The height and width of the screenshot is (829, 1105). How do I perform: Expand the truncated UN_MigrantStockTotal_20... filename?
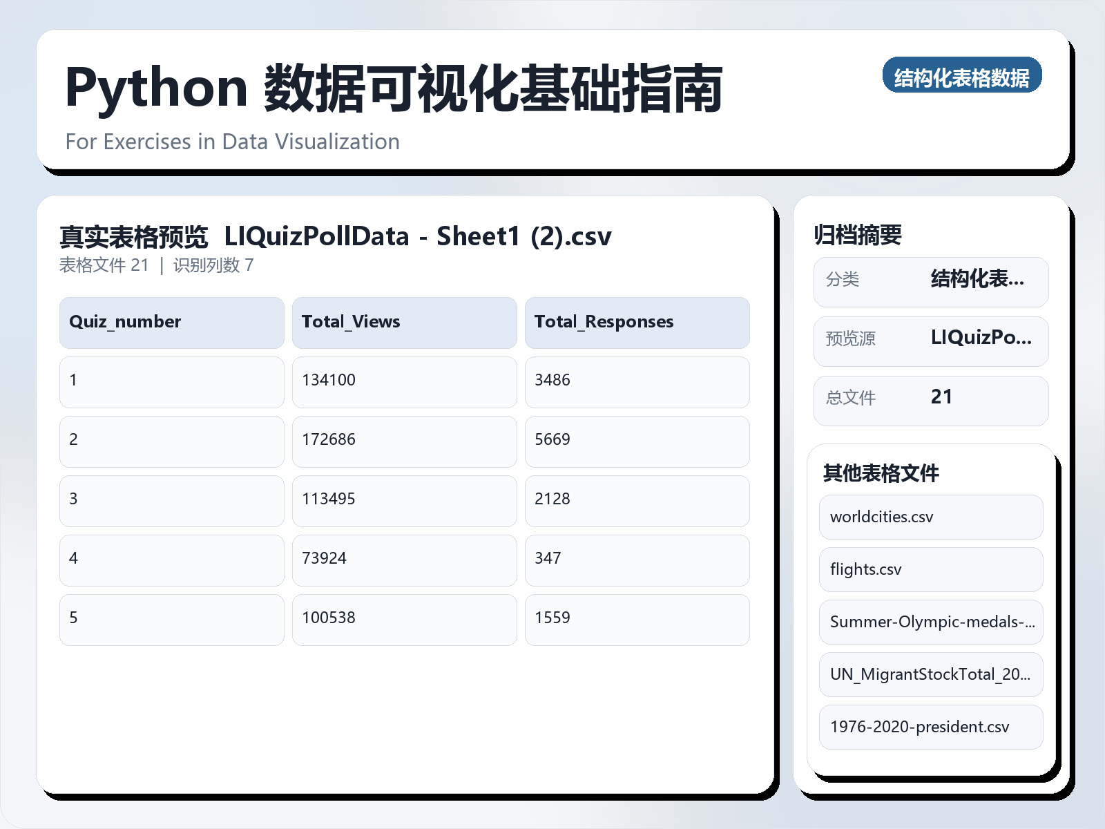click(930, 675)
